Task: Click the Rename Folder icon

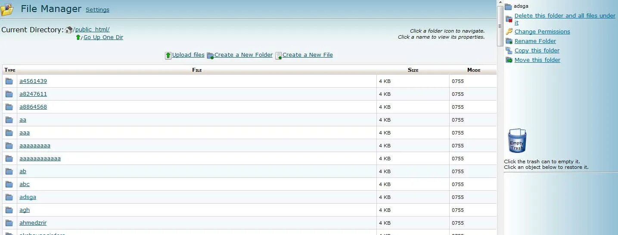Action: tap(509, 41)
